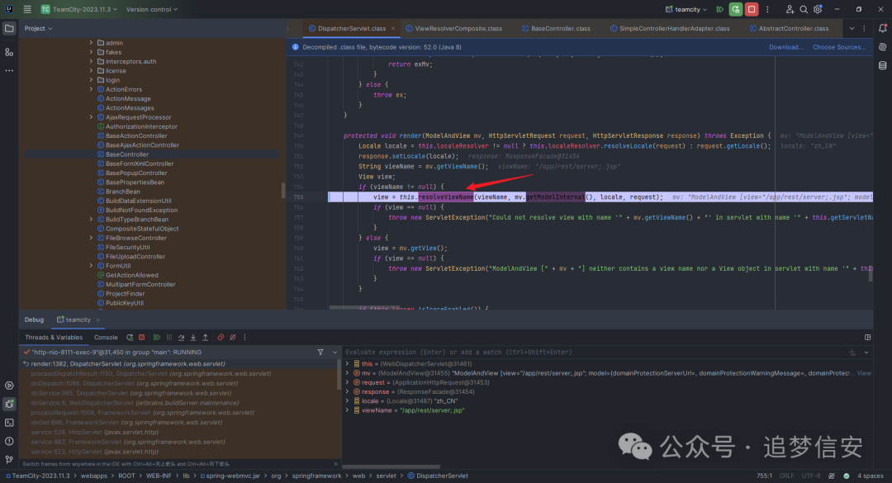Open the Project tool window icon
Screen dimensions: 892x483
pos(9,28)
